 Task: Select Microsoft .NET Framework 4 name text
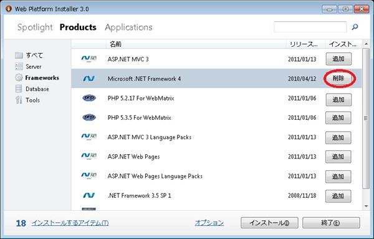click(145, 79)
